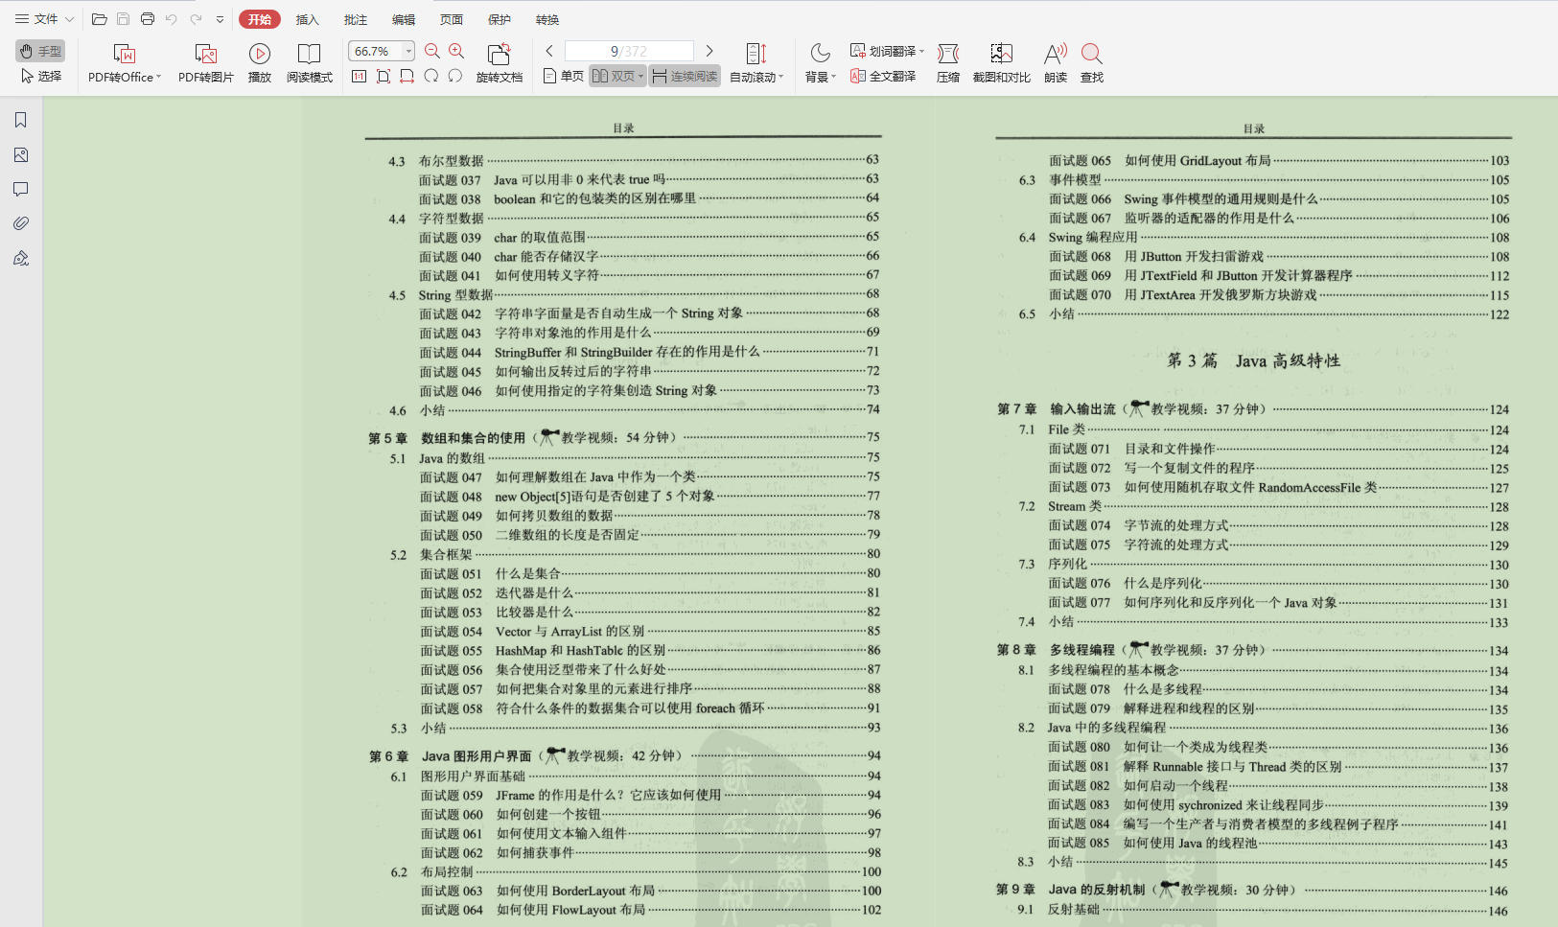This screenshot has width=1558, height=927.
Task: Open 划词翻译 word translation dropdown
Action: coord(887,51)
